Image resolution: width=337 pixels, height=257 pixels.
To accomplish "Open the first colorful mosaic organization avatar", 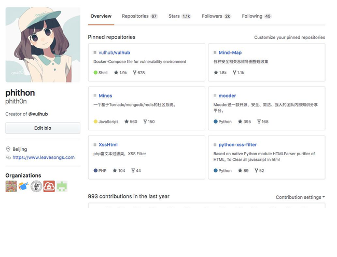I will click(x=11, y=186).
